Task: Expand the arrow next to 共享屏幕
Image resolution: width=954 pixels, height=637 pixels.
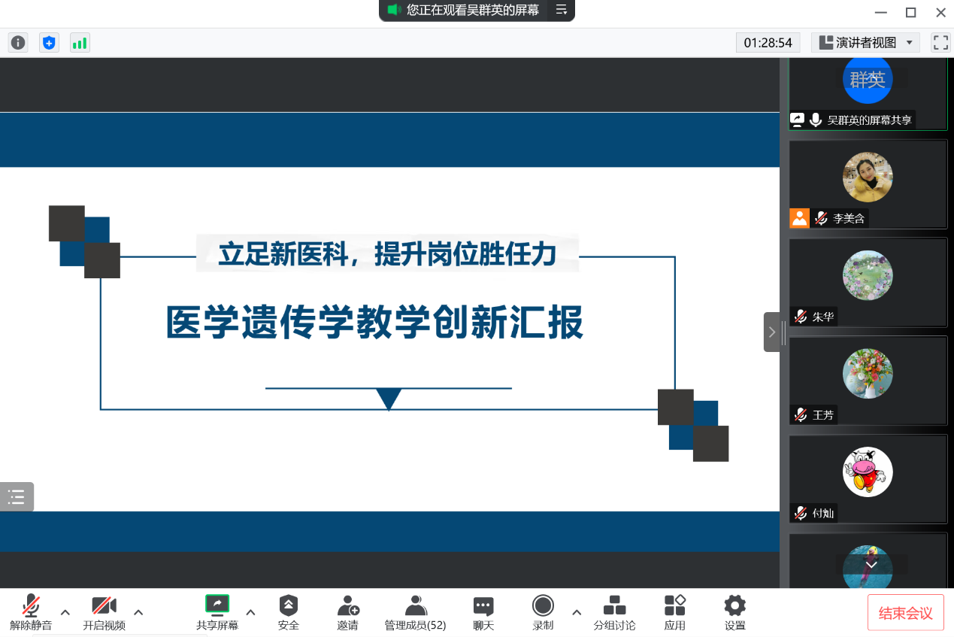Action: (x=250, y=612)
